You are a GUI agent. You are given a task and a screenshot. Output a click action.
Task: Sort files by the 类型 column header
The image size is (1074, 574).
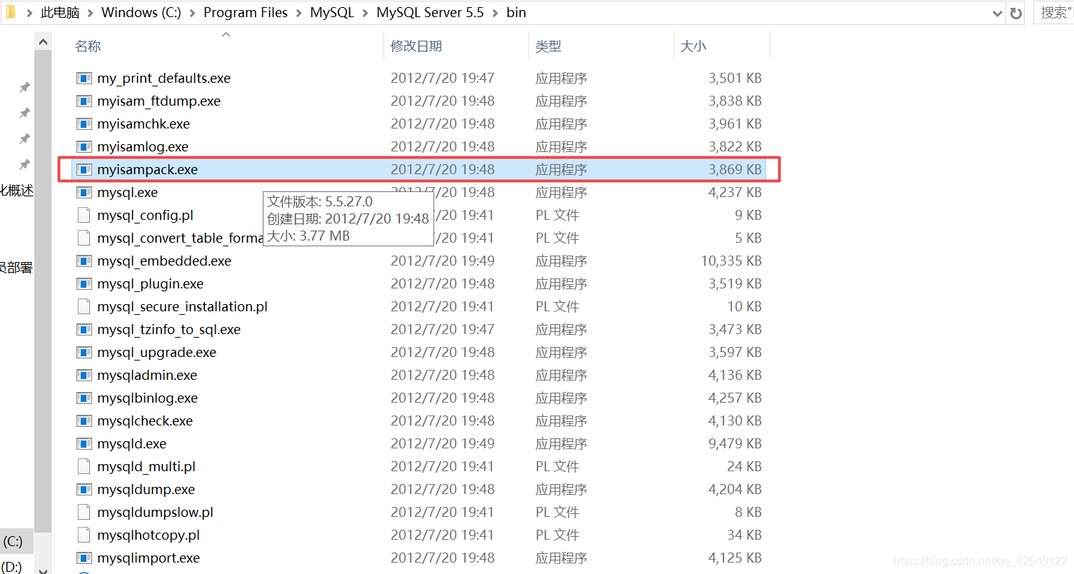tap(548, 46)
